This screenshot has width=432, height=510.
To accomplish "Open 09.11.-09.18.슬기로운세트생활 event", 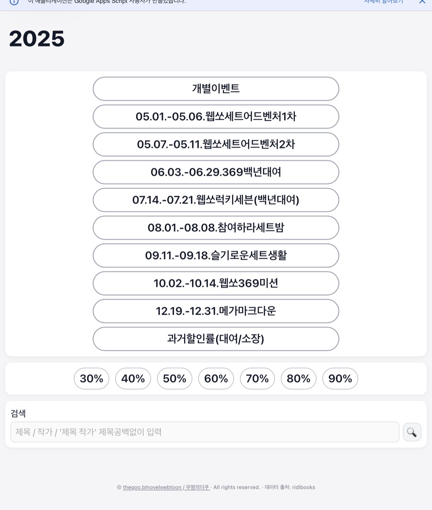I will coord(216,256).
